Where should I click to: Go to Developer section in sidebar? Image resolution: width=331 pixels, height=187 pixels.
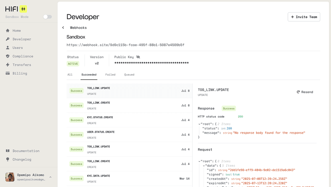[x=22, y=39]
